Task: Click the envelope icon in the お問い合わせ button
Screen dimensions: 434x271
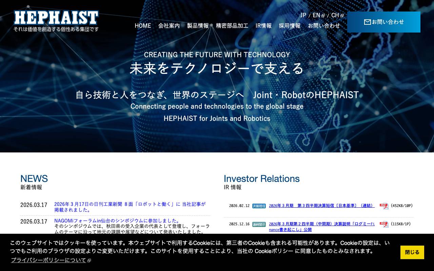Action: pos(368,22)
